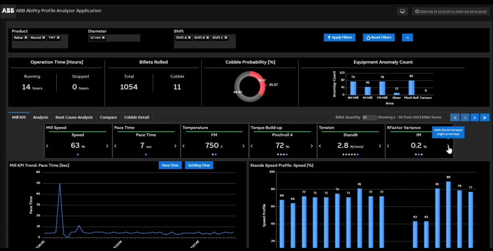Click the IM Mill anomaly bar
This screenshot has height=251, width=493.
[367, 91]
